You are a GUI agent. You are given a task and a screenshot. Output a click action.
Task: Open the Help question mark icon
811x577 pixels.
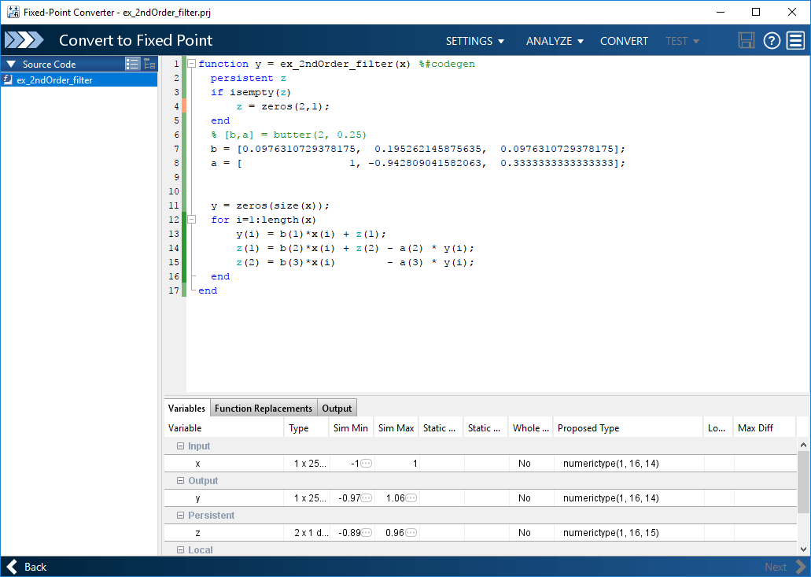pos(771,40)
